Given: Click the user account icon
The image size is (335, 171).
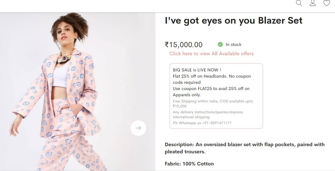Looking at the screenshot, I should pos(313,3).
